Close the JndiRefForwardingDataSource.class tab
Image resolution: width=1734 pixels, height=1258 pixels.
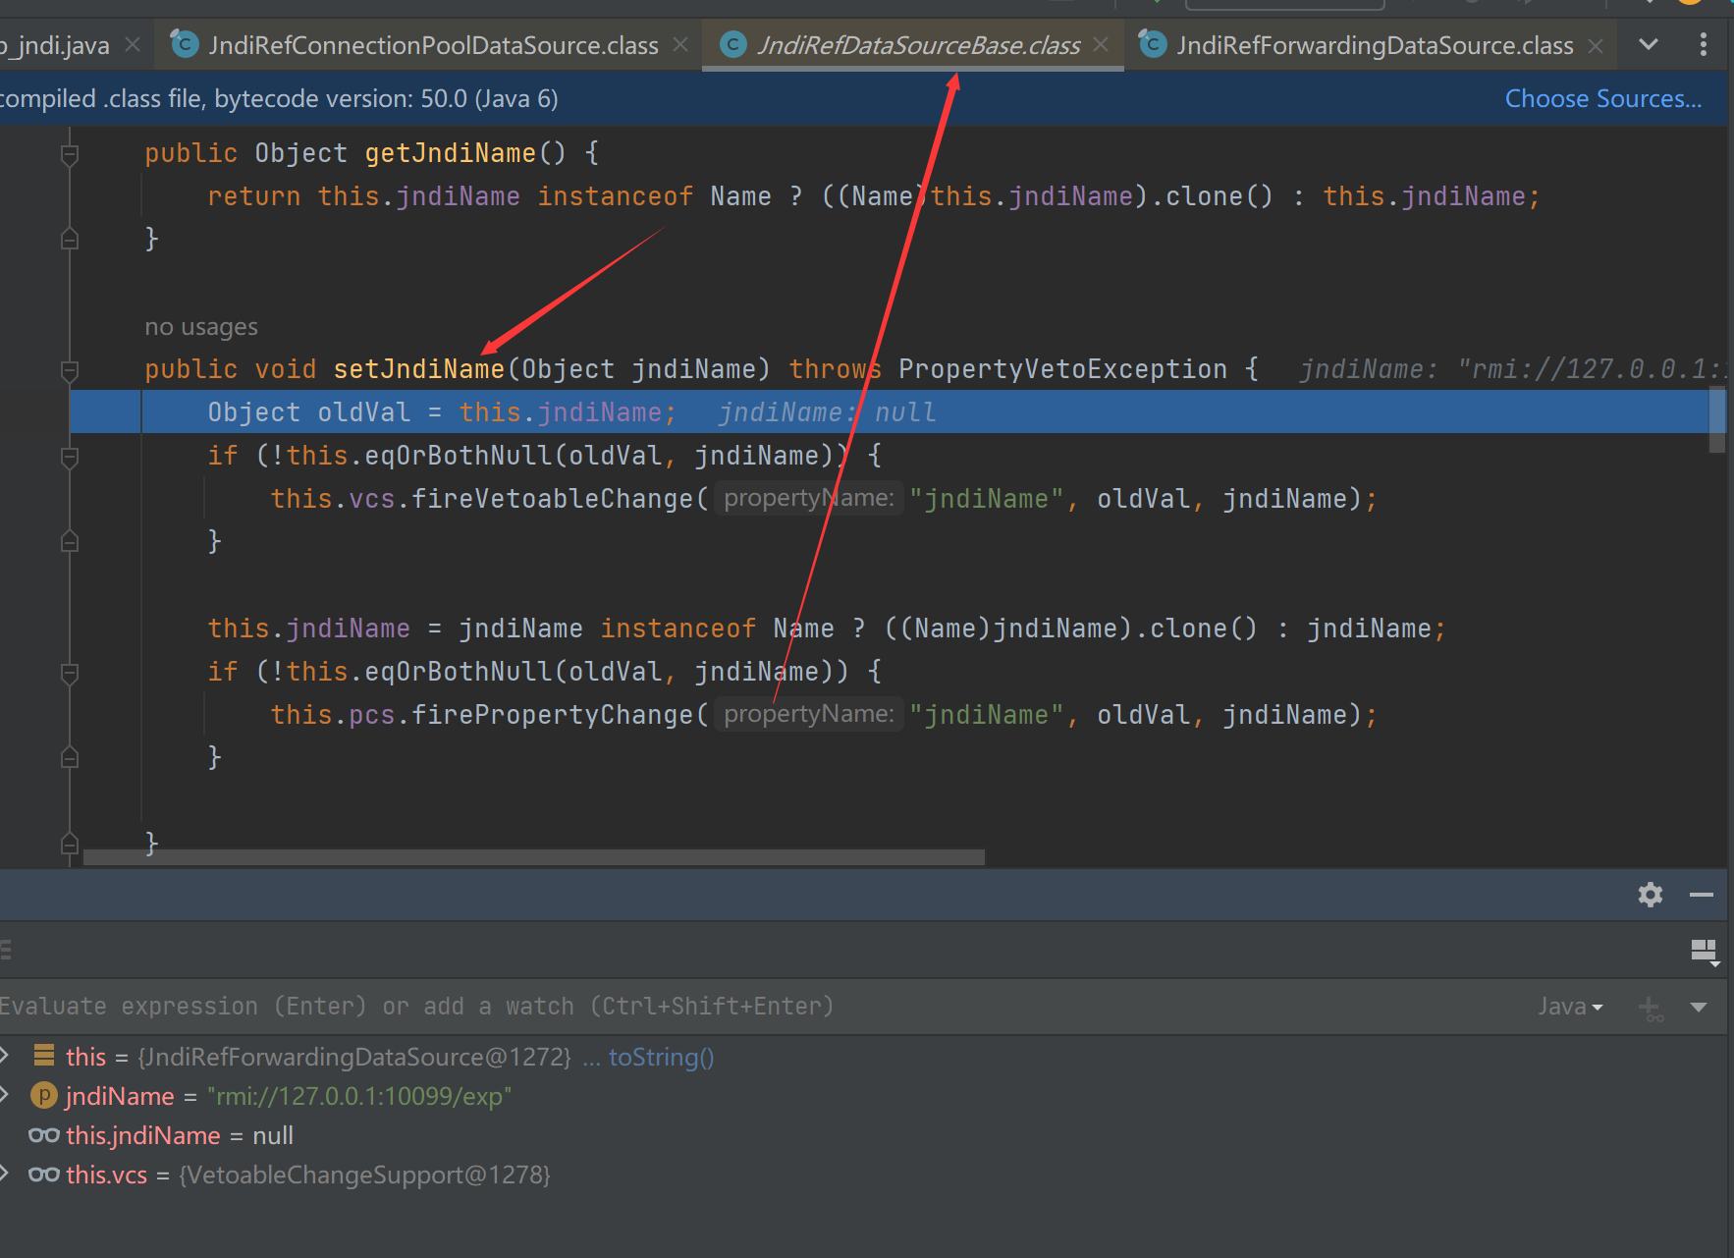click(1596, 45)
